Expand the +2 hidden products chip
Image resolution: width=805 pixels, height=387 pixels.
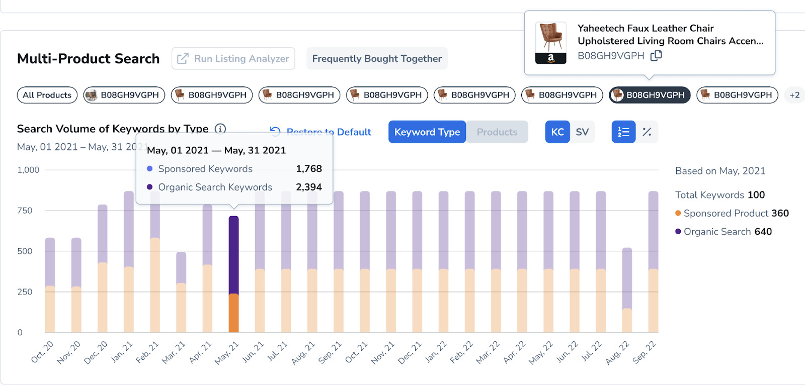coord(794,95)
